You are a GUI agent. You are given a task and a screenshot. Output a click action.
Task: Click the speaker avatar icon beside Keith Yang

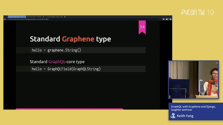(x=173, y=116)
